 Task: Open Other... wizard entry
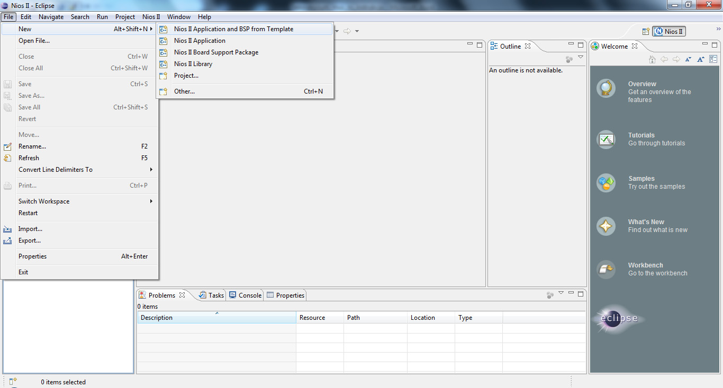[245, 91]
